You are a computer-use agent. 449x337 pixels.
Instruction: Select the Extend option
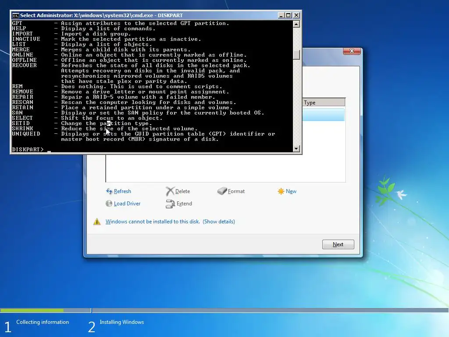click(184, 204)
